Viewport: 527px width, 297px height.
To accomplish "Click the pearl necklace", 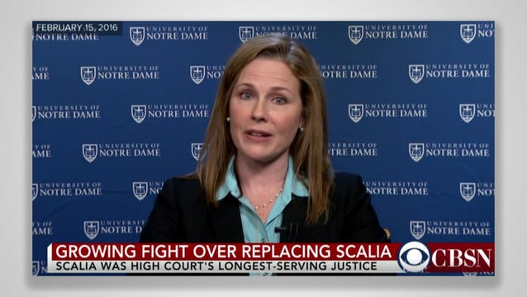I will point(268,201).
